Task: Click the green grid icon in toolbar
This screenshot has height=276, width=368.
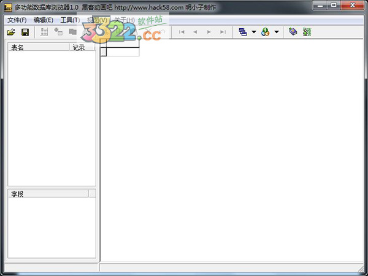Action: click(307, 31)
